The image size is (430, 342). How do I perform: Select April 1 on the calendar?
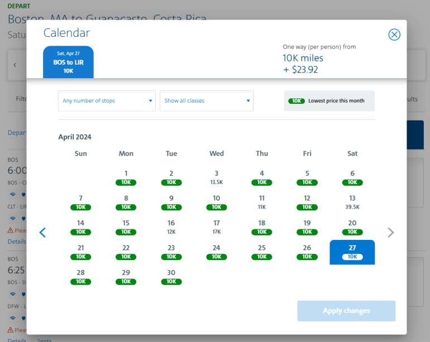coord(126,177)
